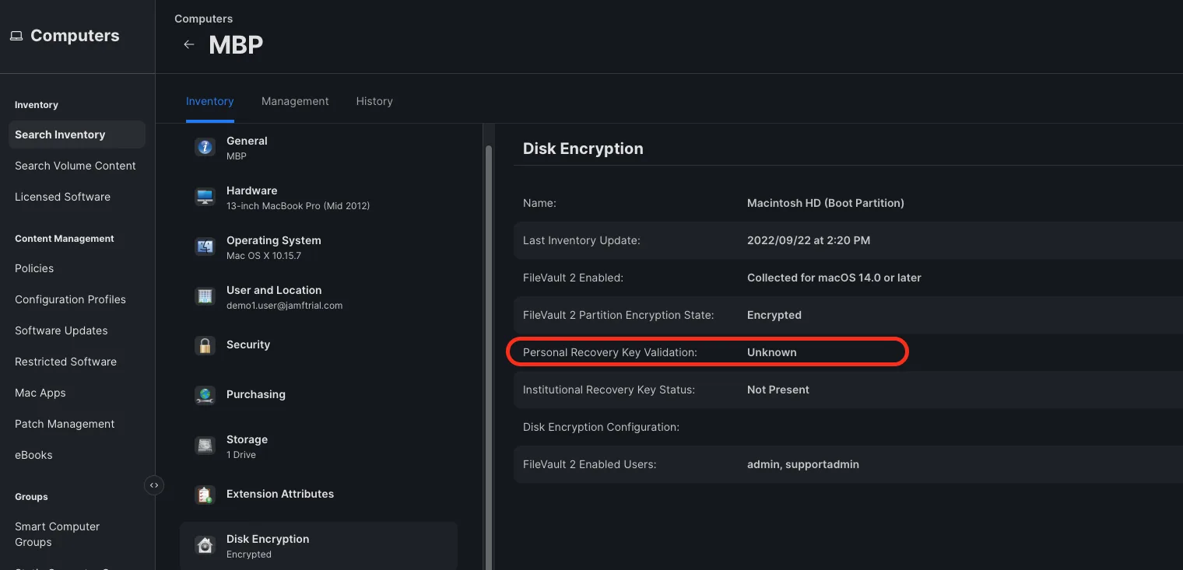Click the Encrypted partition state value
Screen dimensions: 1183x570
coord(774,315)
